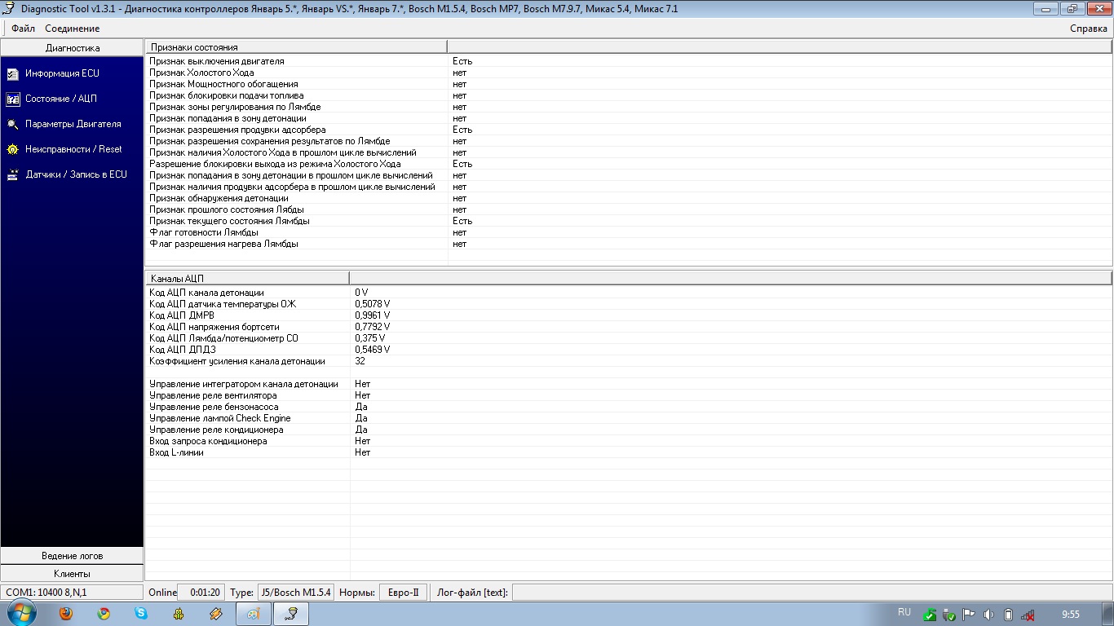Click the COM1: 10400 8,N,1 status panel

pyautogui.click(x=72, y=593)
